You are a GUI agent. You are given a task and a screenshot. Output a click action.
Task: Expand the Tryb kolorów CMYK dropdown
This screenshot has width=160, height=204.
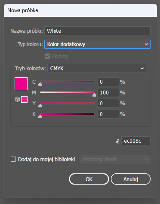97,69
